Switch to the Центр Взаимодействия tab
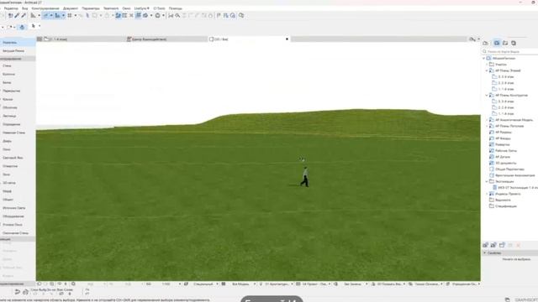The height and width of the screenshot is (302, 538). click(166, 39)
